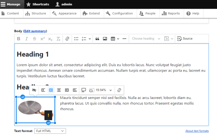Screen dimensions: 217x136
Task: Open the numbered list options arrow
Action: click(90, 39)
